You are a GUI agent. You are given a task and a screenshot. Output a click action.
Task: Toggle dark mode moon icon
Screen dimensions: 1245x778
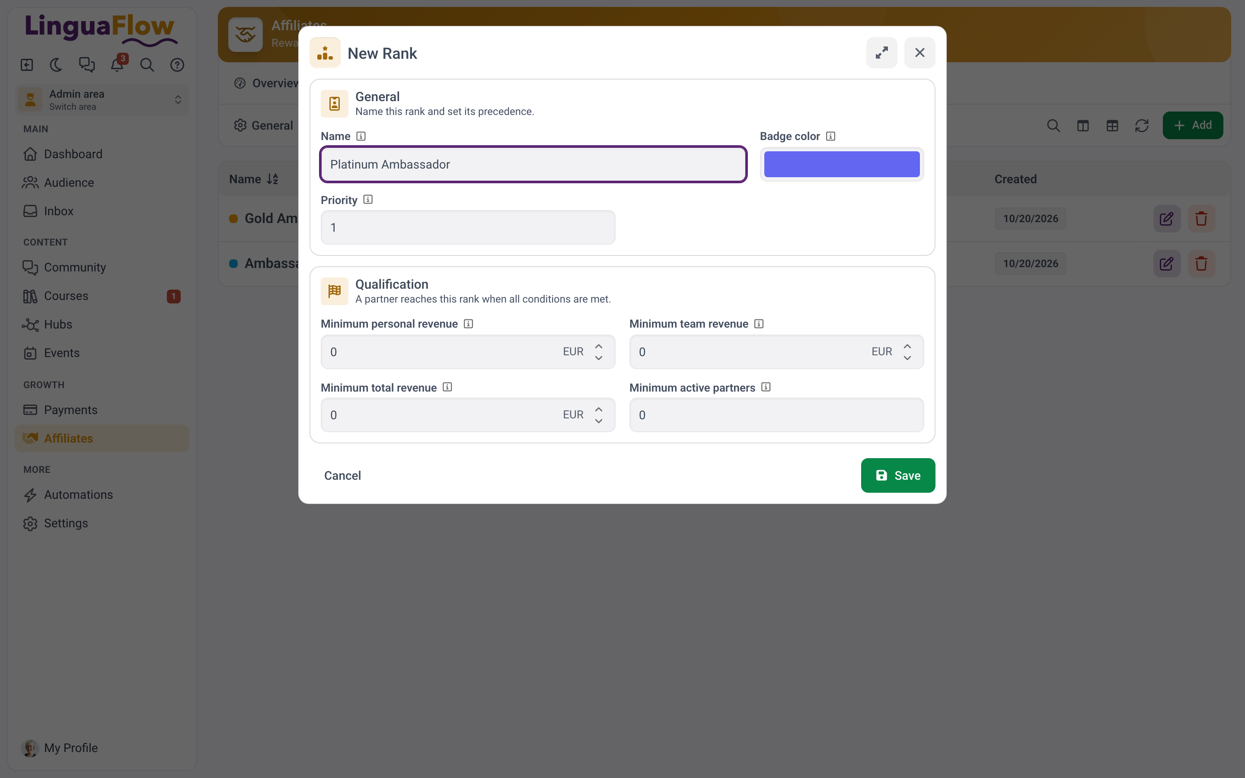click(x=56, y=65)
